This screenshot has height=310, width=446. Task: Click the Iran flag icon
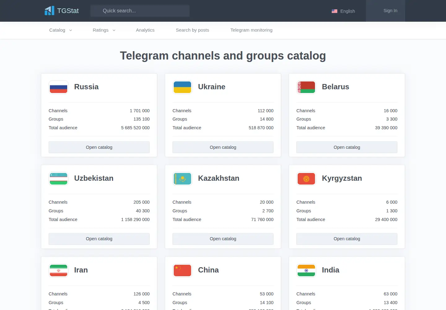pyautogui.click(x=59, y=270)
